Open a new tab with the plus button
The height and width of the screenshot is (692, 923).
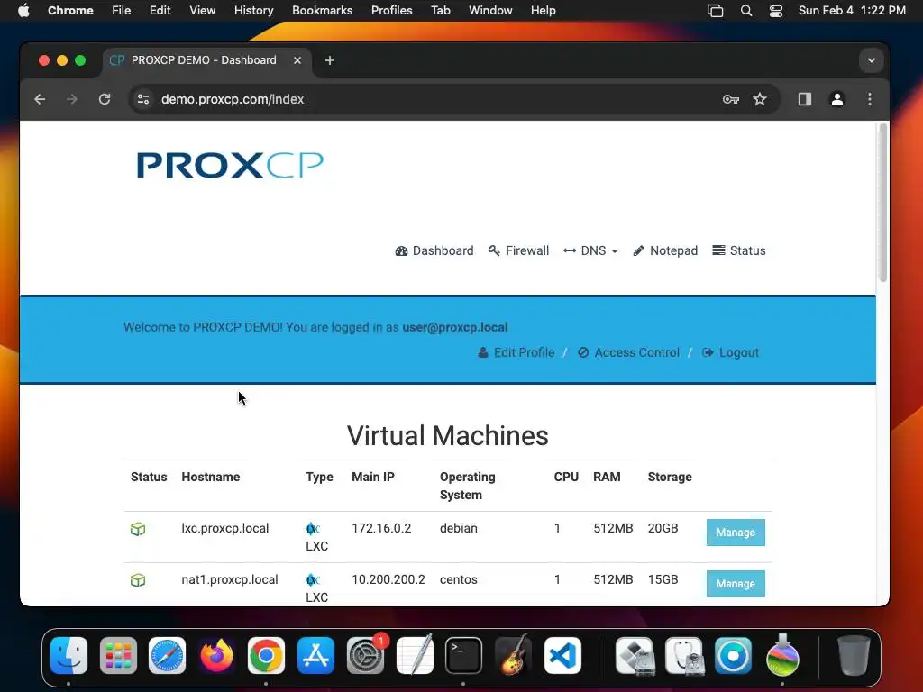click(x=330, y=60)
